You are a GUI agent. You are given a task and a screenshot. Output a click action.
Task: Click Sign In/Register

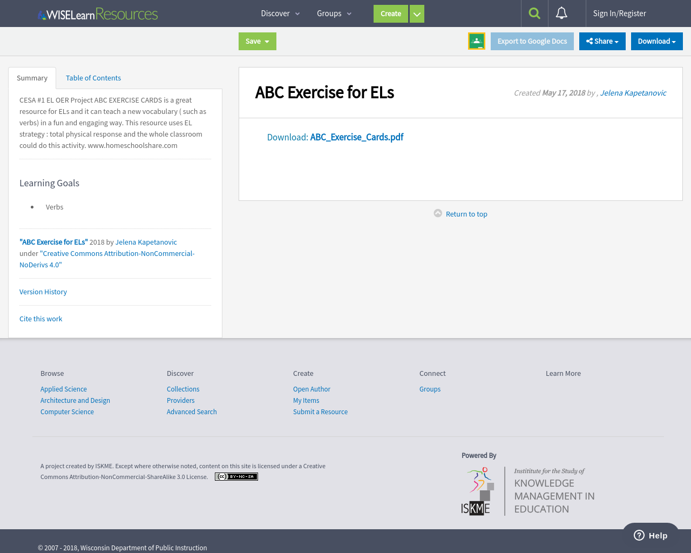pyautogui.click(x=620, y=13)
